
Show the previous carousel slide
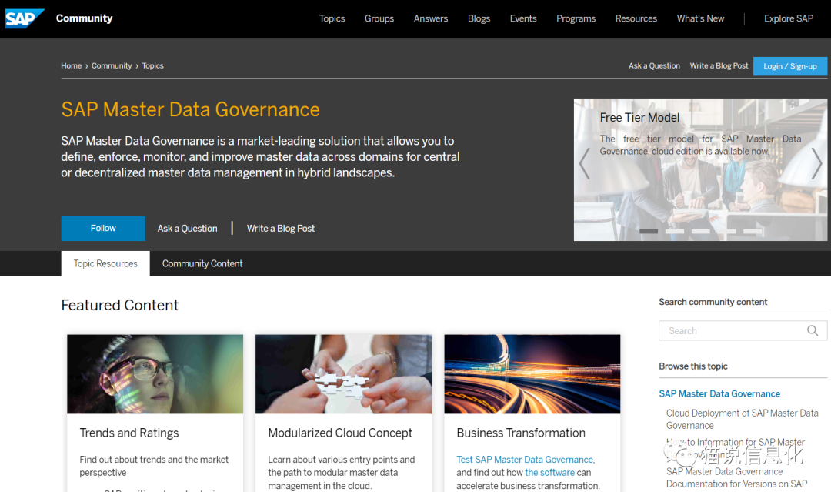585,163
